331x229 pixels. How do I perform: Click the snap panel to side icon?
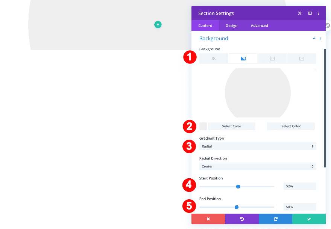[x=310, y=13]
